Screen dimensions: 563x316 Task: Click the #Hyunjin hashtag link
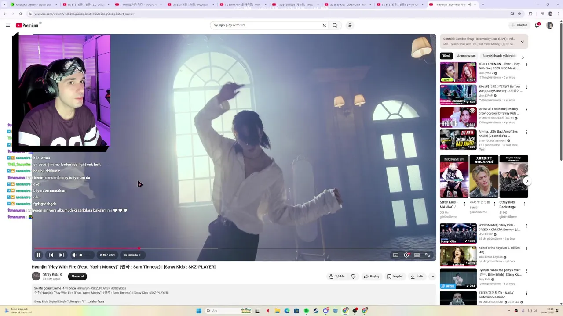[x=84, y=288]
